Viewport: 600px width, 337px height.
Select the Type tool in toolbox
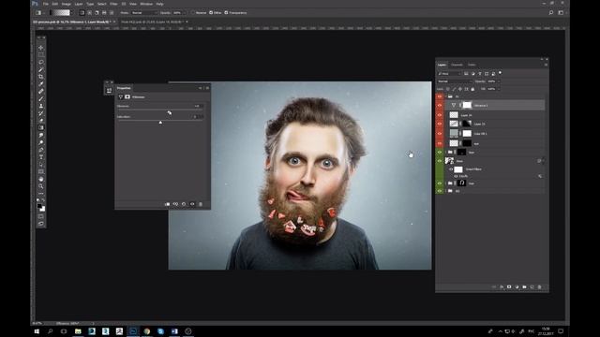pos(41,156)
